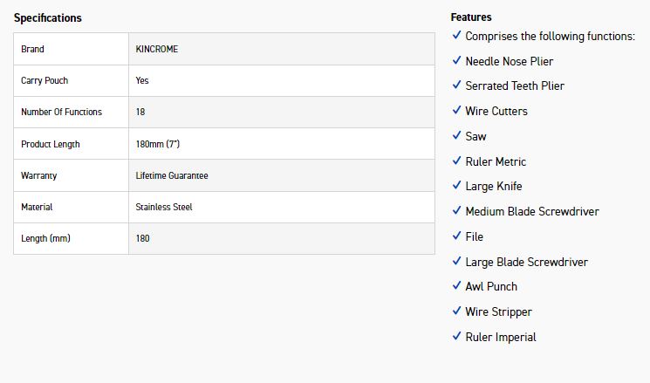This screenshot has width=650, height=383.
Task: Click the checkmark icon next to Saw
Action: click(x=456, y=135)
